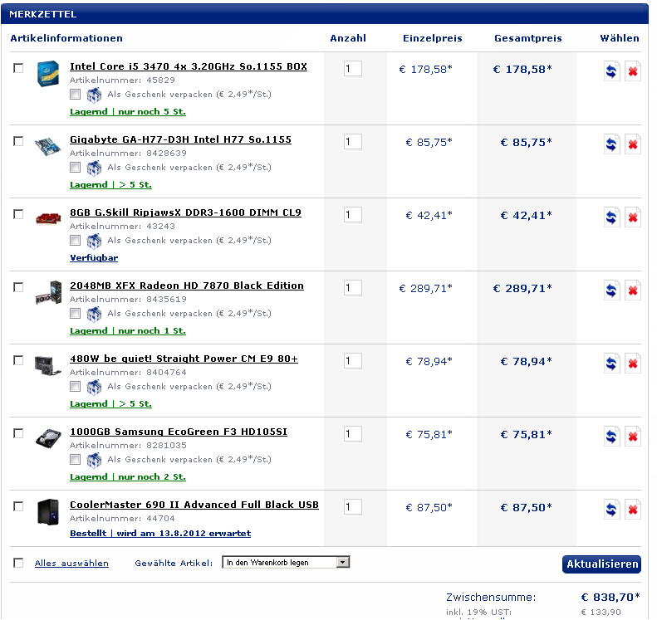The image size is (657, 620).
Task: Click gift box icon under G.Skill RipjawsX
Action: tap(94, 242)
